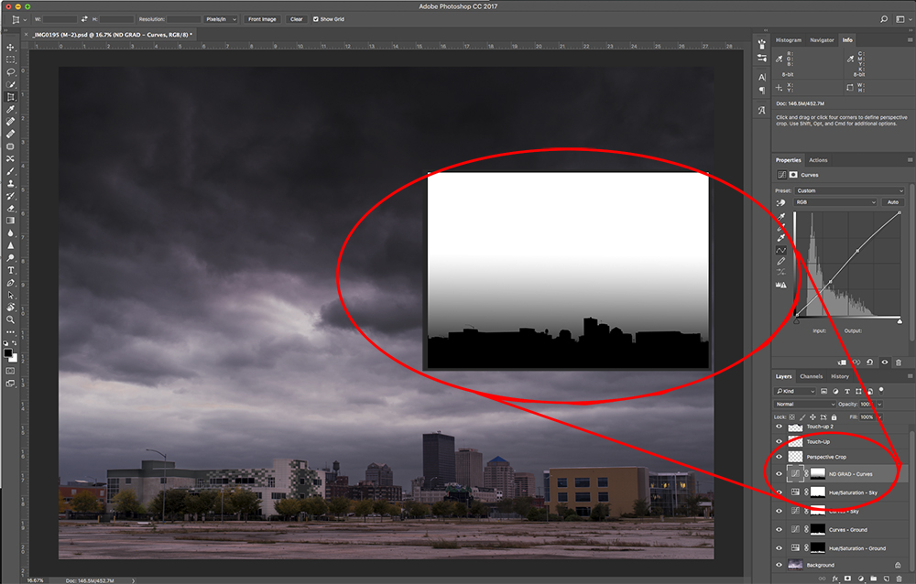Hide the ND GRAD - Curves layer
Viewport: 916px width, 584px height.
click(x=779, y=474)
